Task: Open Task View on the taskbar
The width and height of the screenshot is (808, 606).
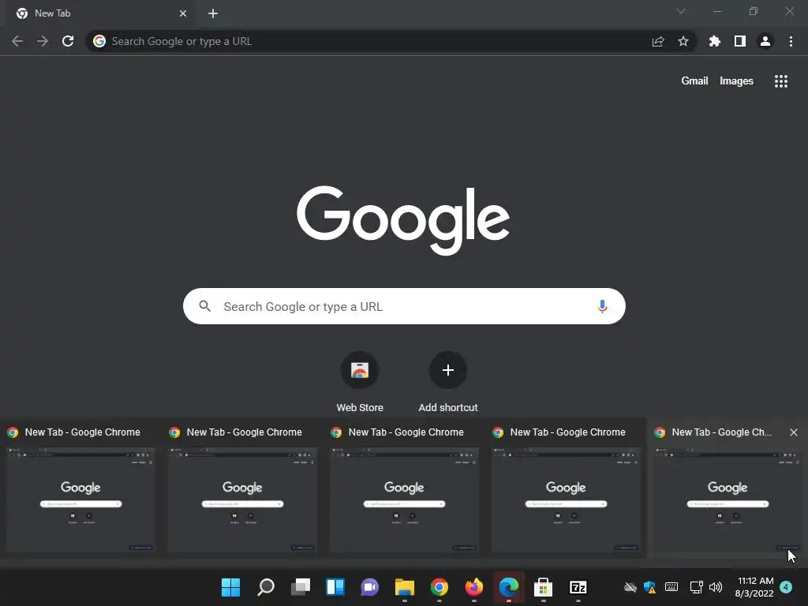Action: (301, 587)
